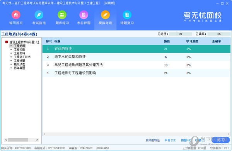232x151 pixels.
Task: Click the table scrollbar left arrow
Action: click(44, 134)
